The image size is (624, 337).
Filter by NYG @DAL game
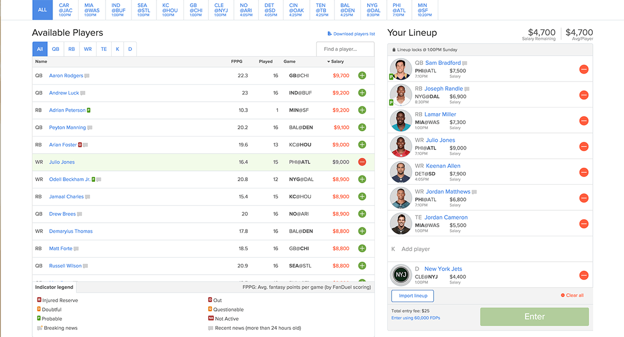click(373, 10)
